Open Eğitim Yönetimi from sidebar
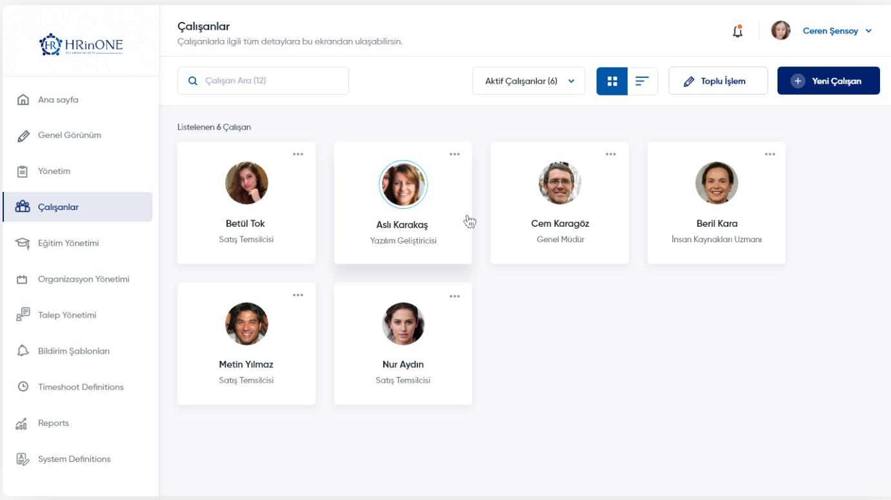 click(x=68, y=243)
